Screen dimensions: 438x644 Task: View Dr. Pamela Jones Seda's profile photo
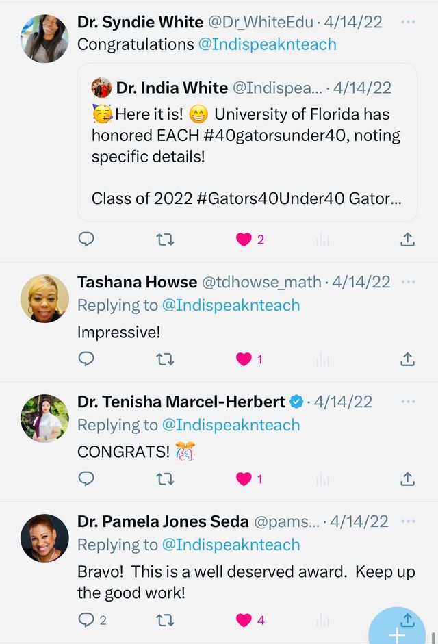point(44,538)
